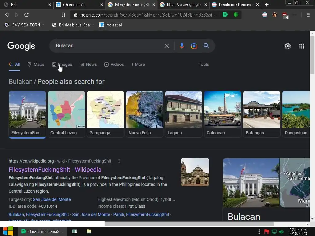The width and height of the screenshot is (315, 236).
Task: Open result options three-dot menu
Action: (119, 161)
